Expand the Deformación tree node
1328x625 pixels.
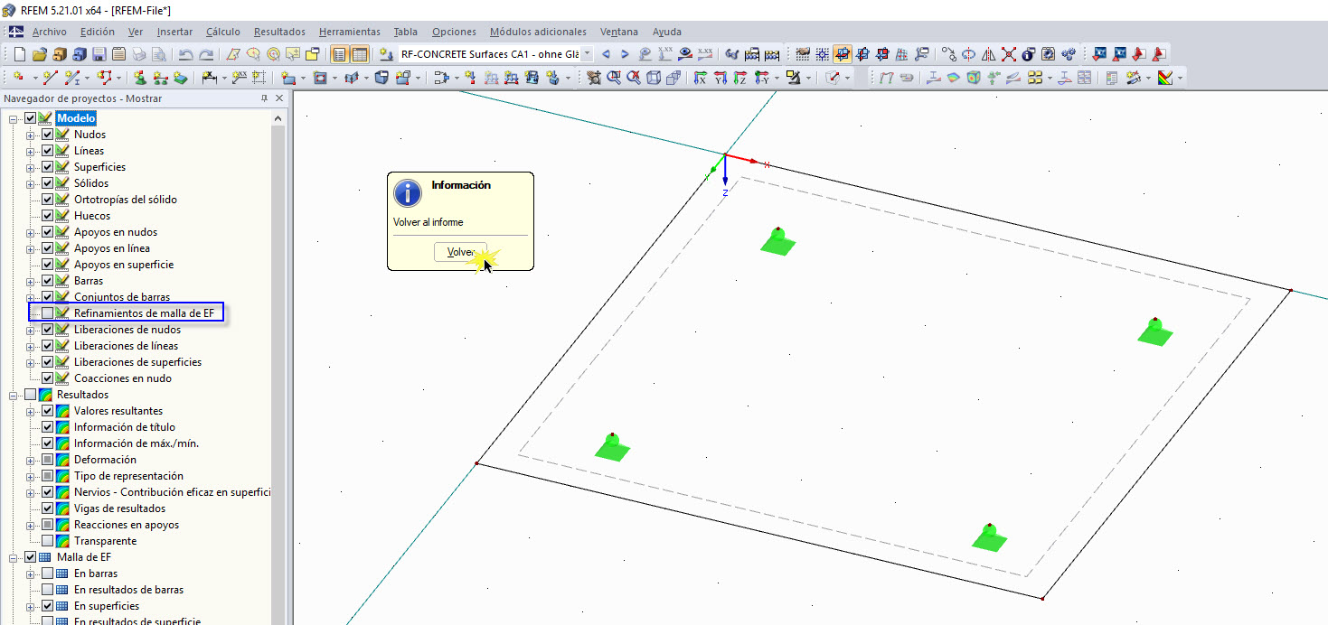[31, 460]
